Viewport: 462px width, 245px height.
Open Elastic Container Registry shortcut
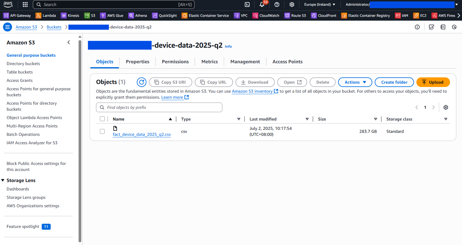tap(366, 16)
